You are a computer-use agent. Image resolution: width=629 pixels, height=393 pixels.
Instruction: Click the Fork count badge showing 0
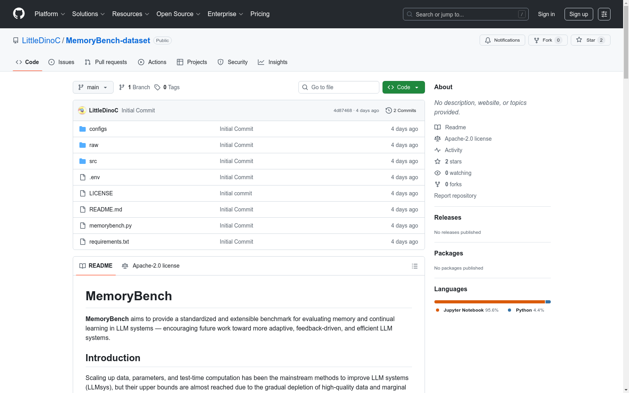pos(558,40)
